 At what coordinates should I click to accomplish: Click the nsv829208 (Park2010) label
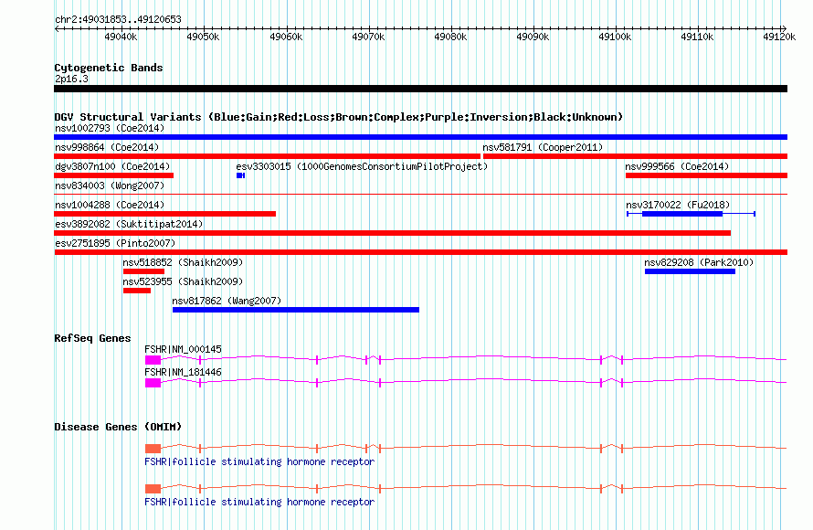pyautogui.click(x=699, y=262)
